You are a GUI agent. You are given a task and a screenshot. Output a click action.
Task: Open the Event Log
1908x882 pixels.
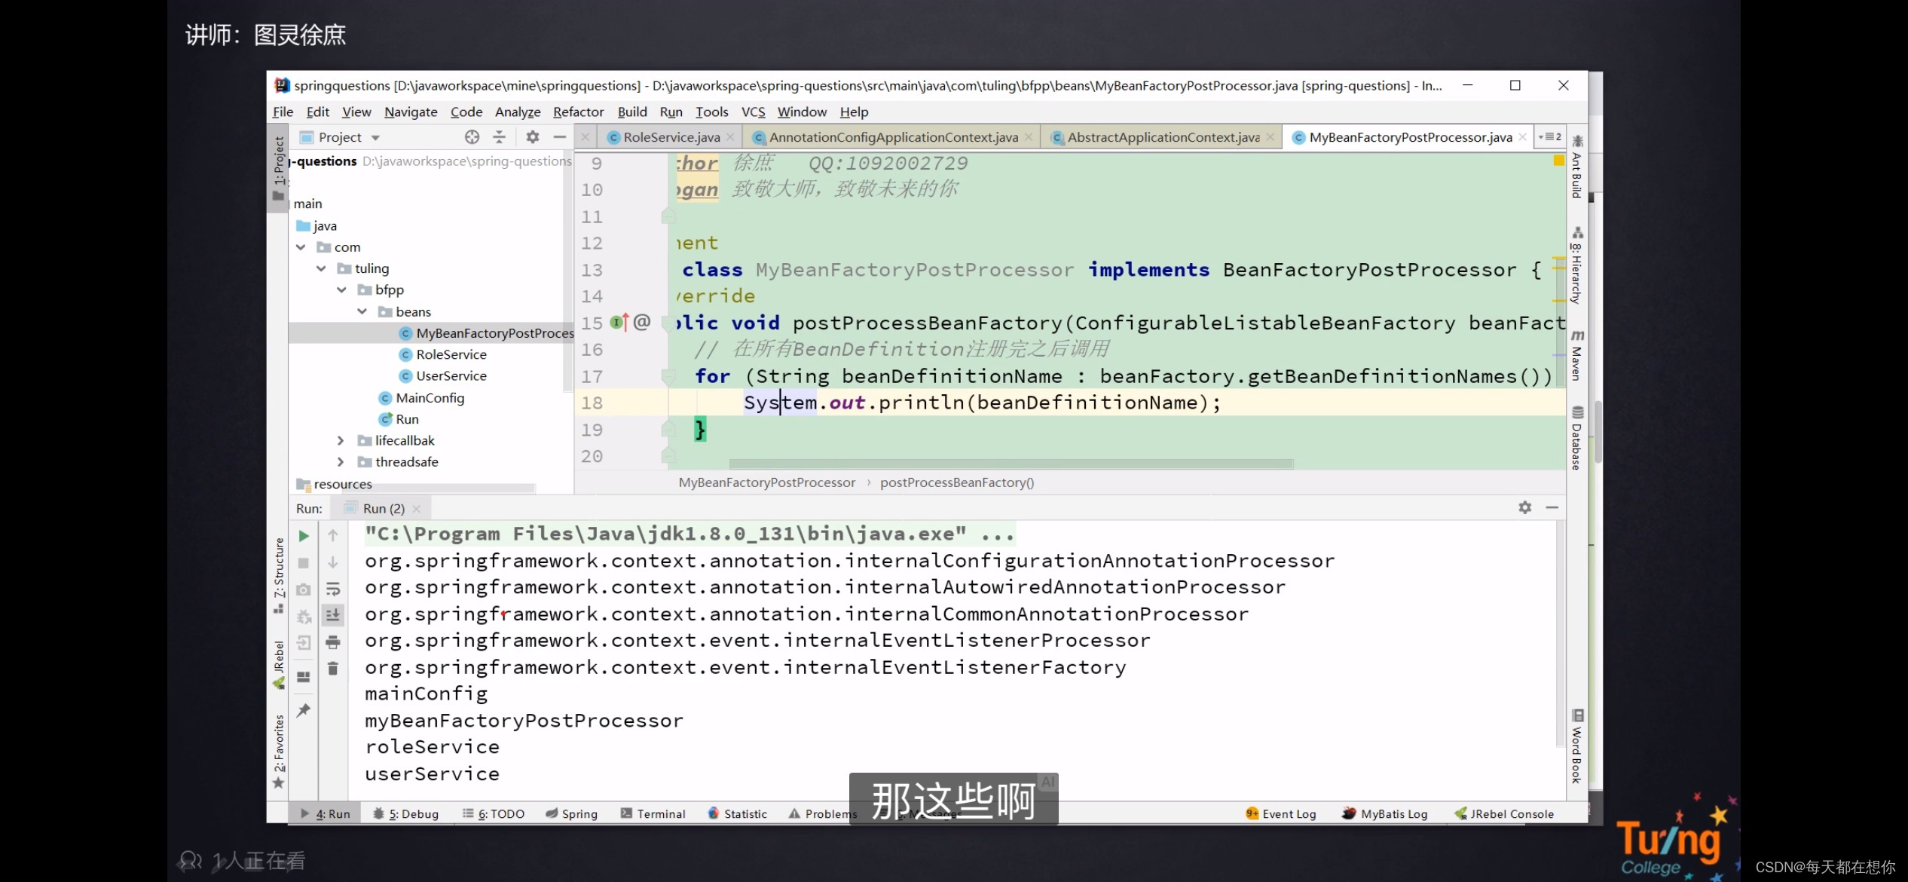click(x=1281, y=813)
